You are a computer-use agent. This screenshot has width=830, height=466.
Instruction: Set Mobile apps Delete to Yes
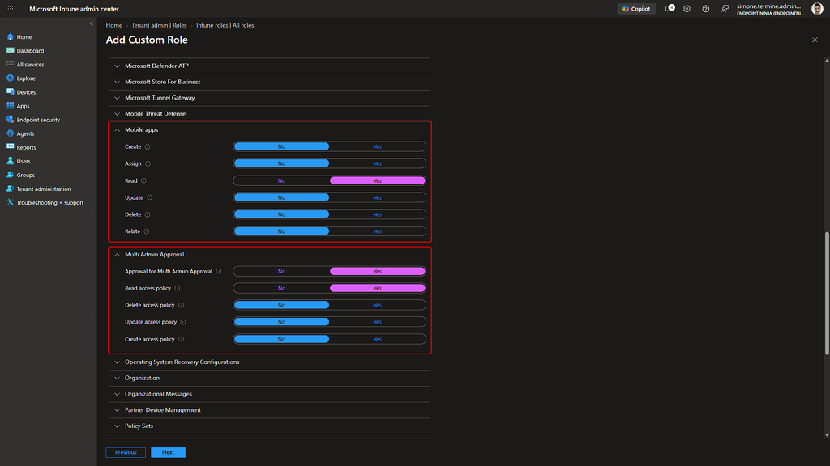click(378, 214)
